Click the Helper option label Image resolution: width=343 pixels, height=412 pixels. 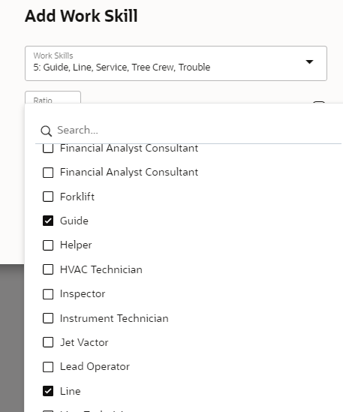click(x=76, y=245)
